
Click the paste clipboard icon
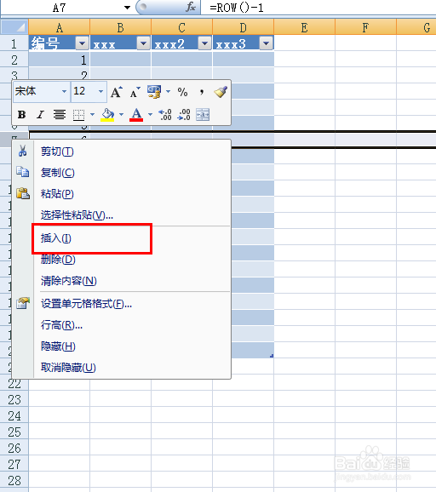[x=23, y=193]
